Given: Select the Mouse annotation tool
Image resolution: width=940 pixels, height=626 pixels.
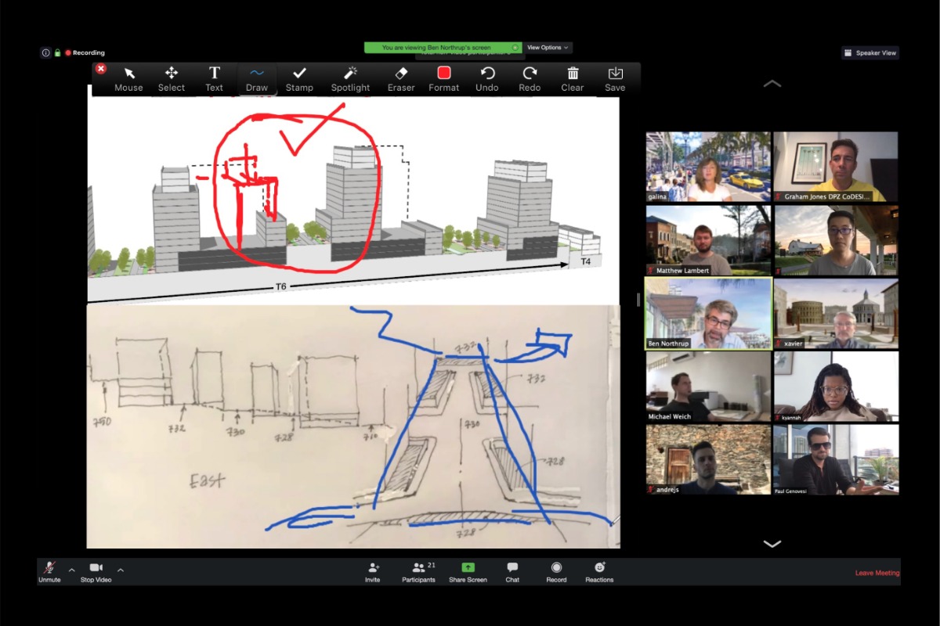Looking at the screenshot, I should [129, 78].
